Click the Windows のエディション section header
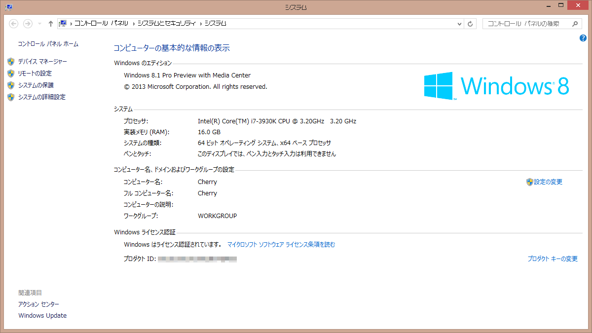Image resolution: width=592 pixels, height=333 pixels. pos(143,63)
